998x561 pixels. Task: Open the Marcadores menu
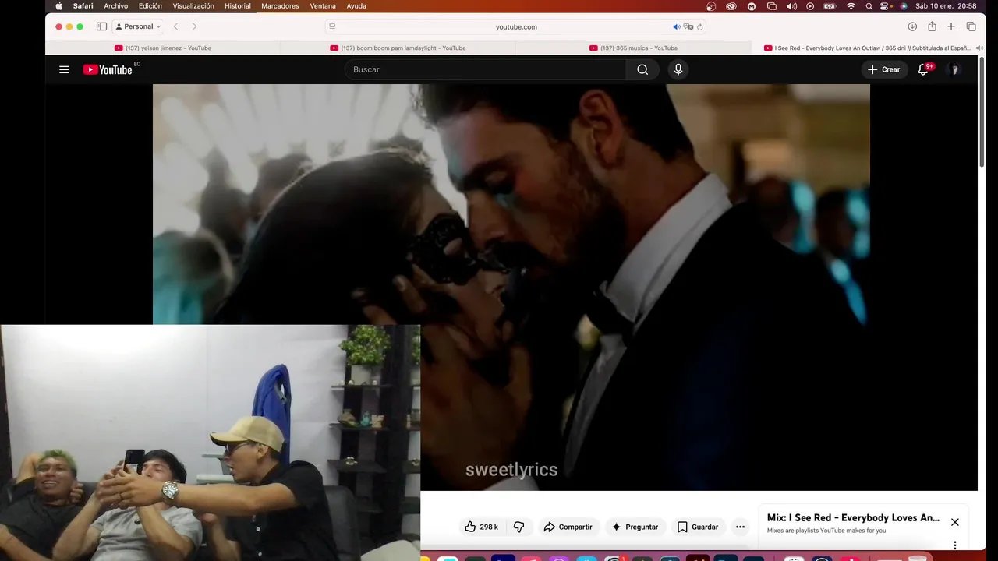(280, 5)
